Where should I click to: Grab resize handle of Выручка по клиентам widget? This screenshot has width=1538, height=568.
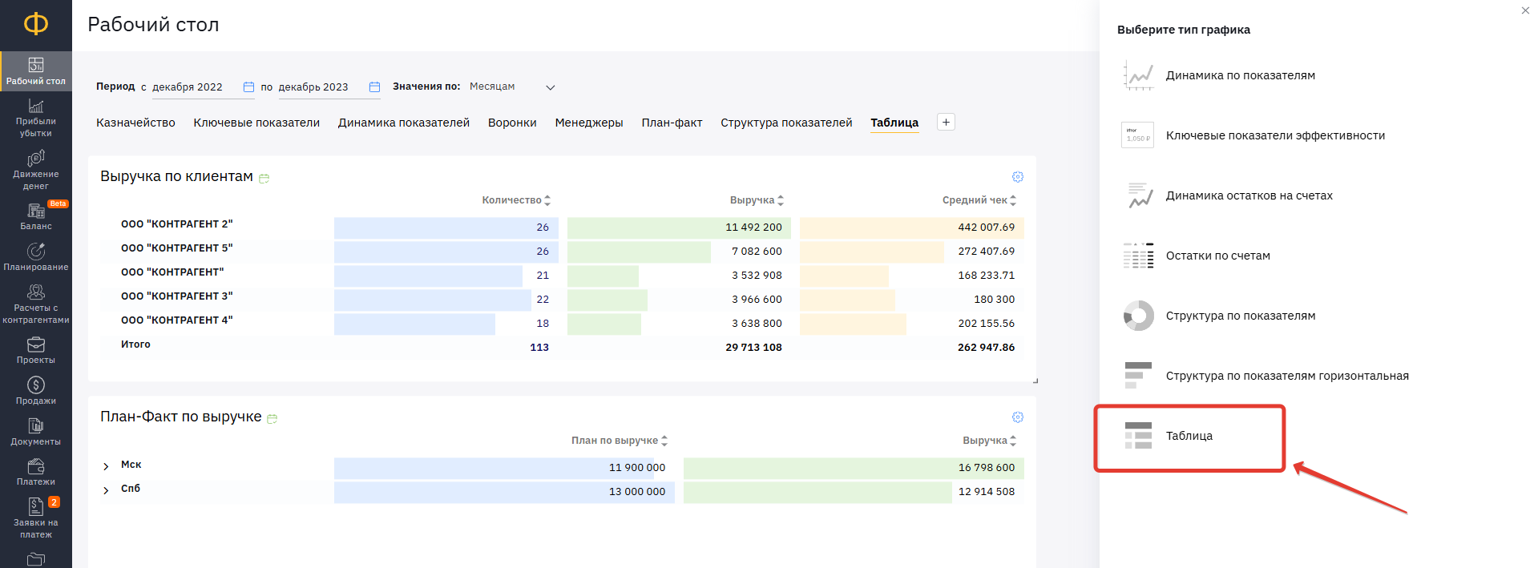pos(1035,381)
